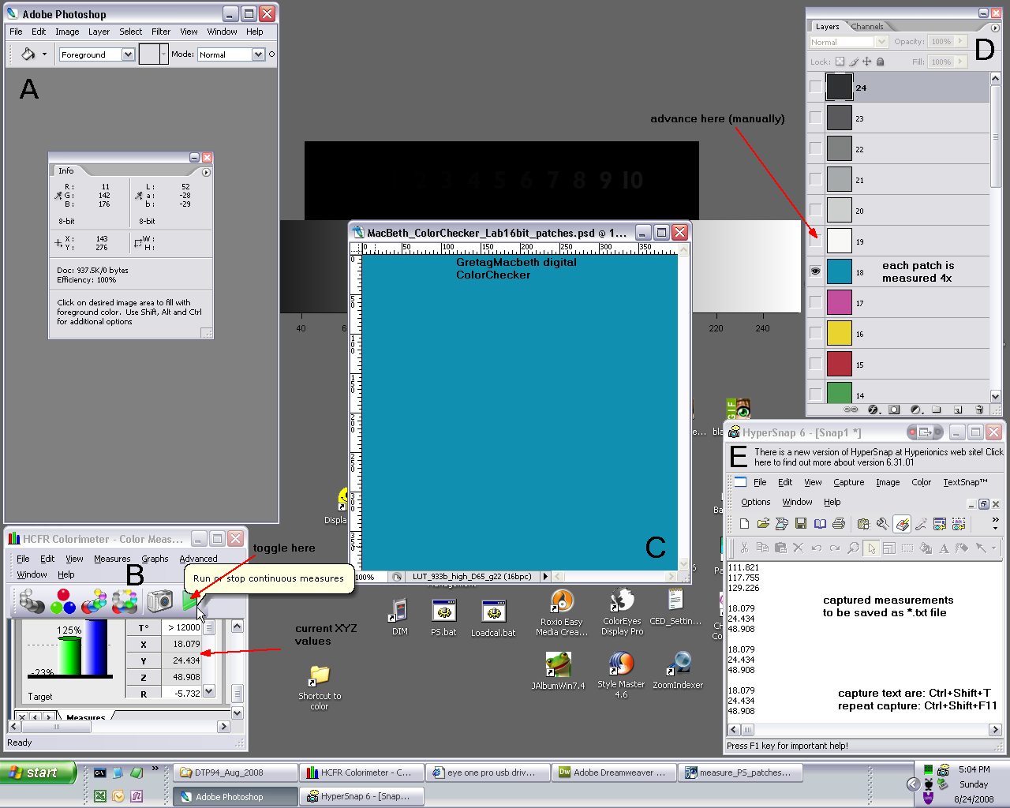The width and height of the screenshot is (1010, 808).
Task: Open Fill slider arrow in Layers panel
Action: 960,62
